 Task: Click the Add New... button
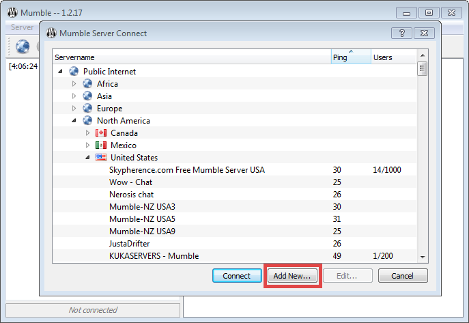tap(292, 276)
